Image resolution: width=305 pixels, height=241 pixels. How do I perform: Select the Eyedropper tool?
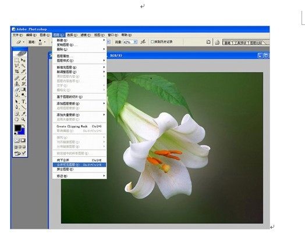pos(23,114)
